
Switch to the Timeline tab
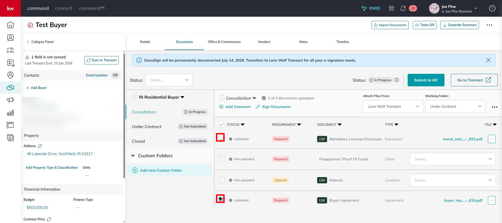pyautogui.click(x=343, y=42)
